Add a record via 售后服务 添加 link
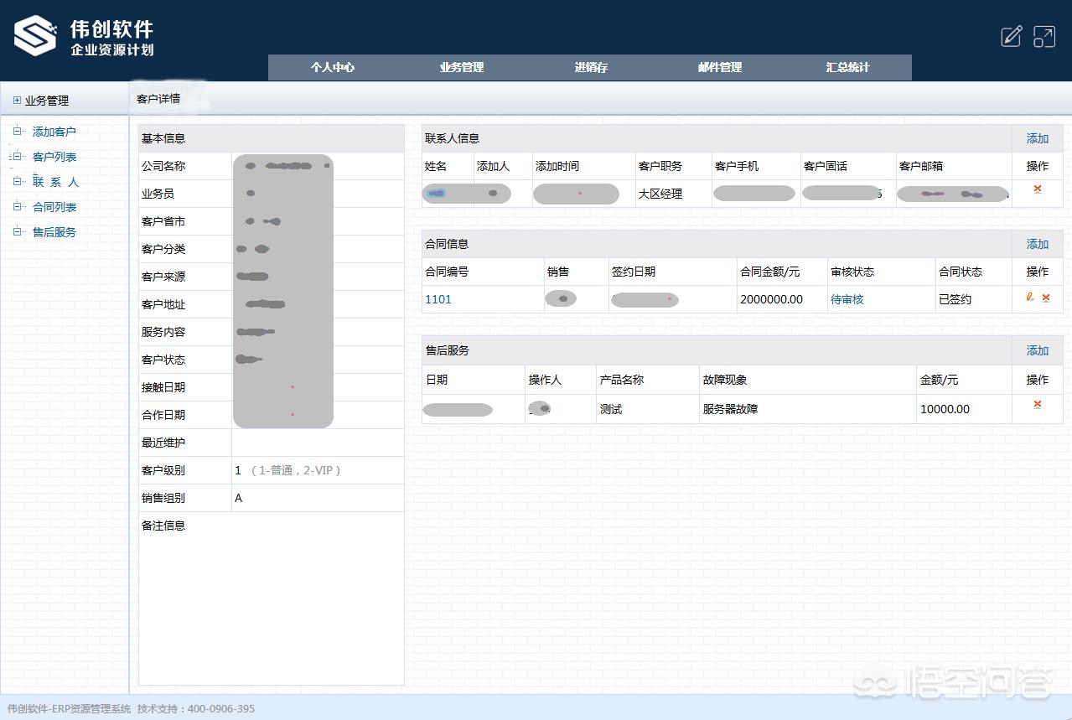The image size is (1072, 720). (1038, 350)
